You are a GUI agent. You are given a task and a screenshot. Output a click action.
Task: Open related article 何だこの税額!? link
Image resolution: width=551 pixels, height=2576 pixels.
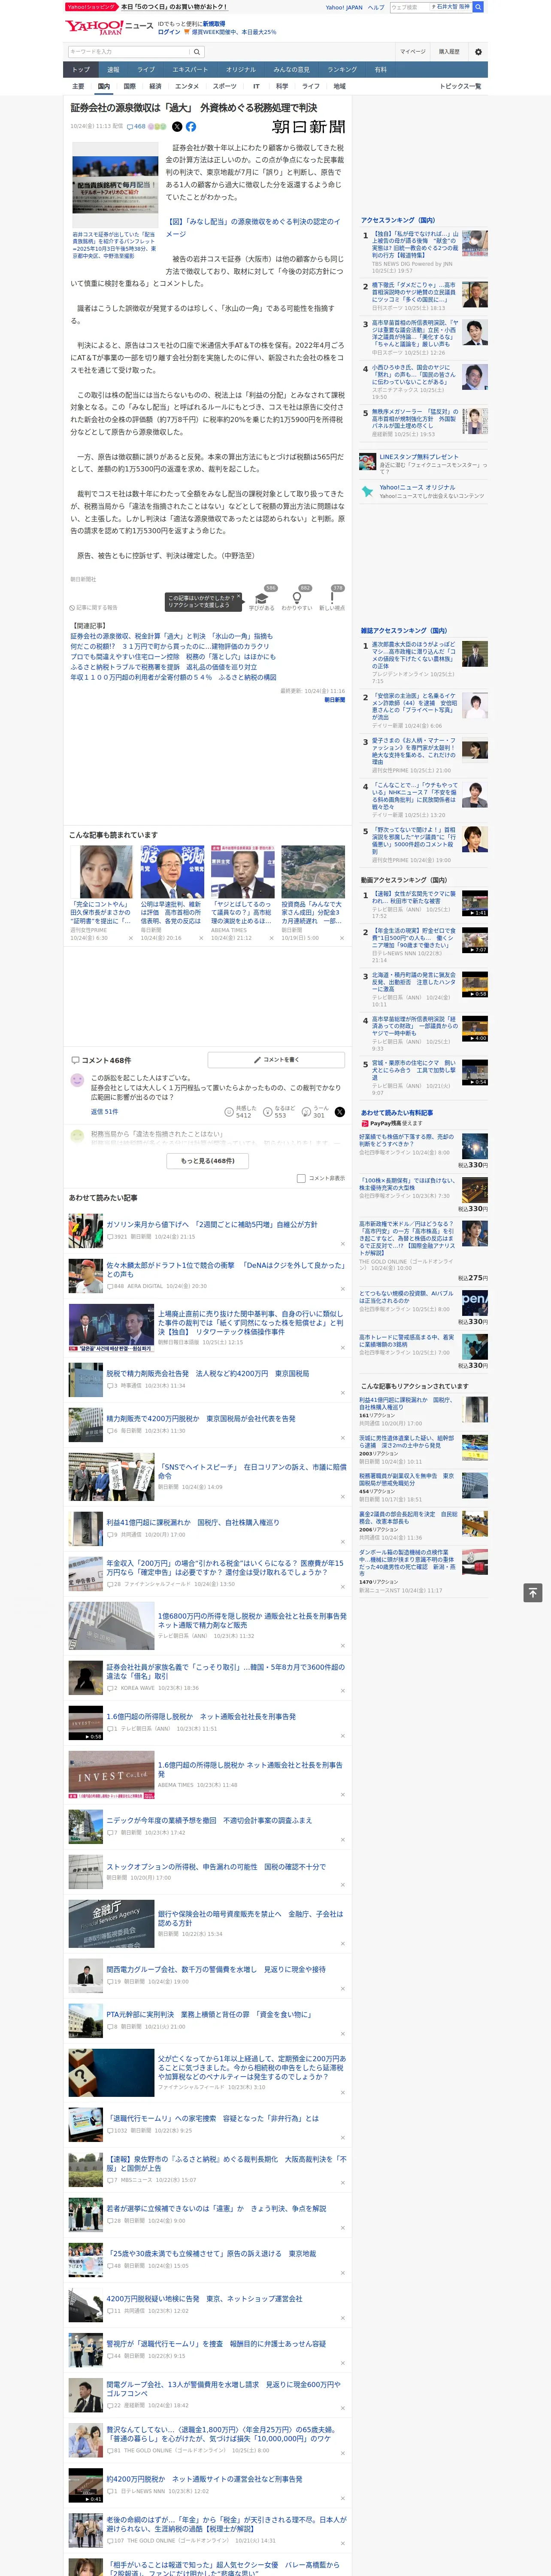point(170,646)
